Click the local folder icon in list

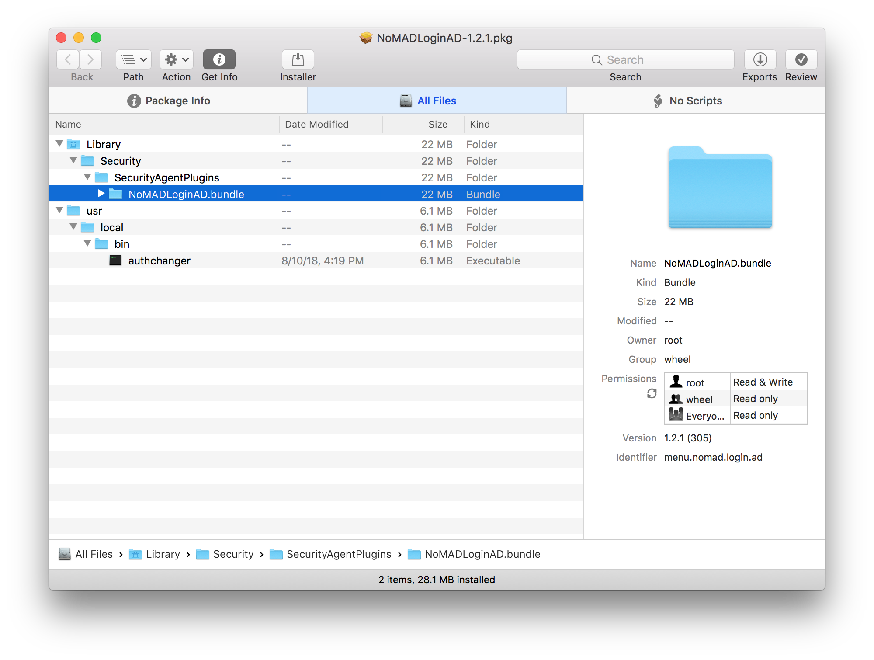87,227
